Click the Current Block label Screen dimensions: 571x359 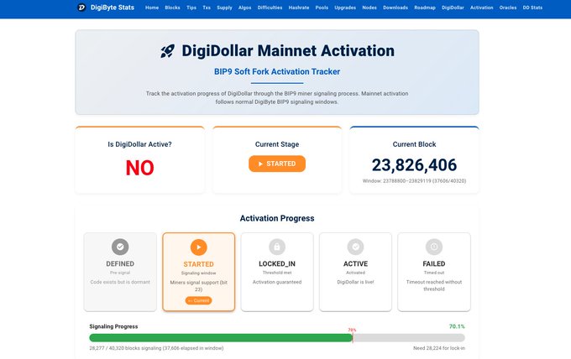click(415, 144)
